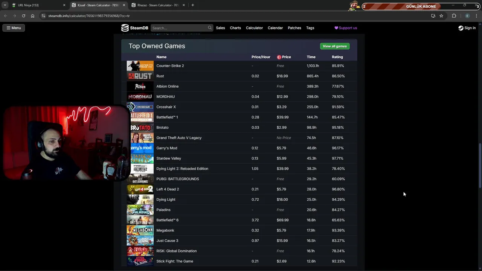Open the Chrome three-dot menu

click(x=477, y=16)
